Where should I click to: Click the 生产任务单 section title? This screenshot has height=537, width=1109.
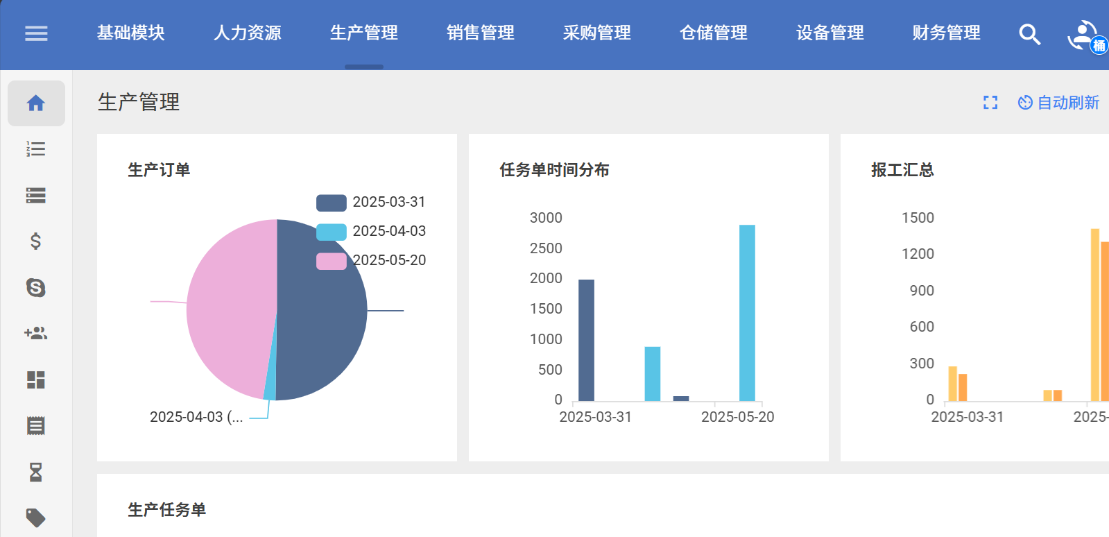click(166, 510)
